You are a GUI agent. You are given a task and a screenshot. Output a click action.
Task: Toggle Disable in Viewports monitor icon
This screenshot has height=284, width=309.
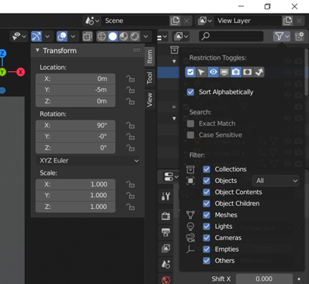(224, 72)
